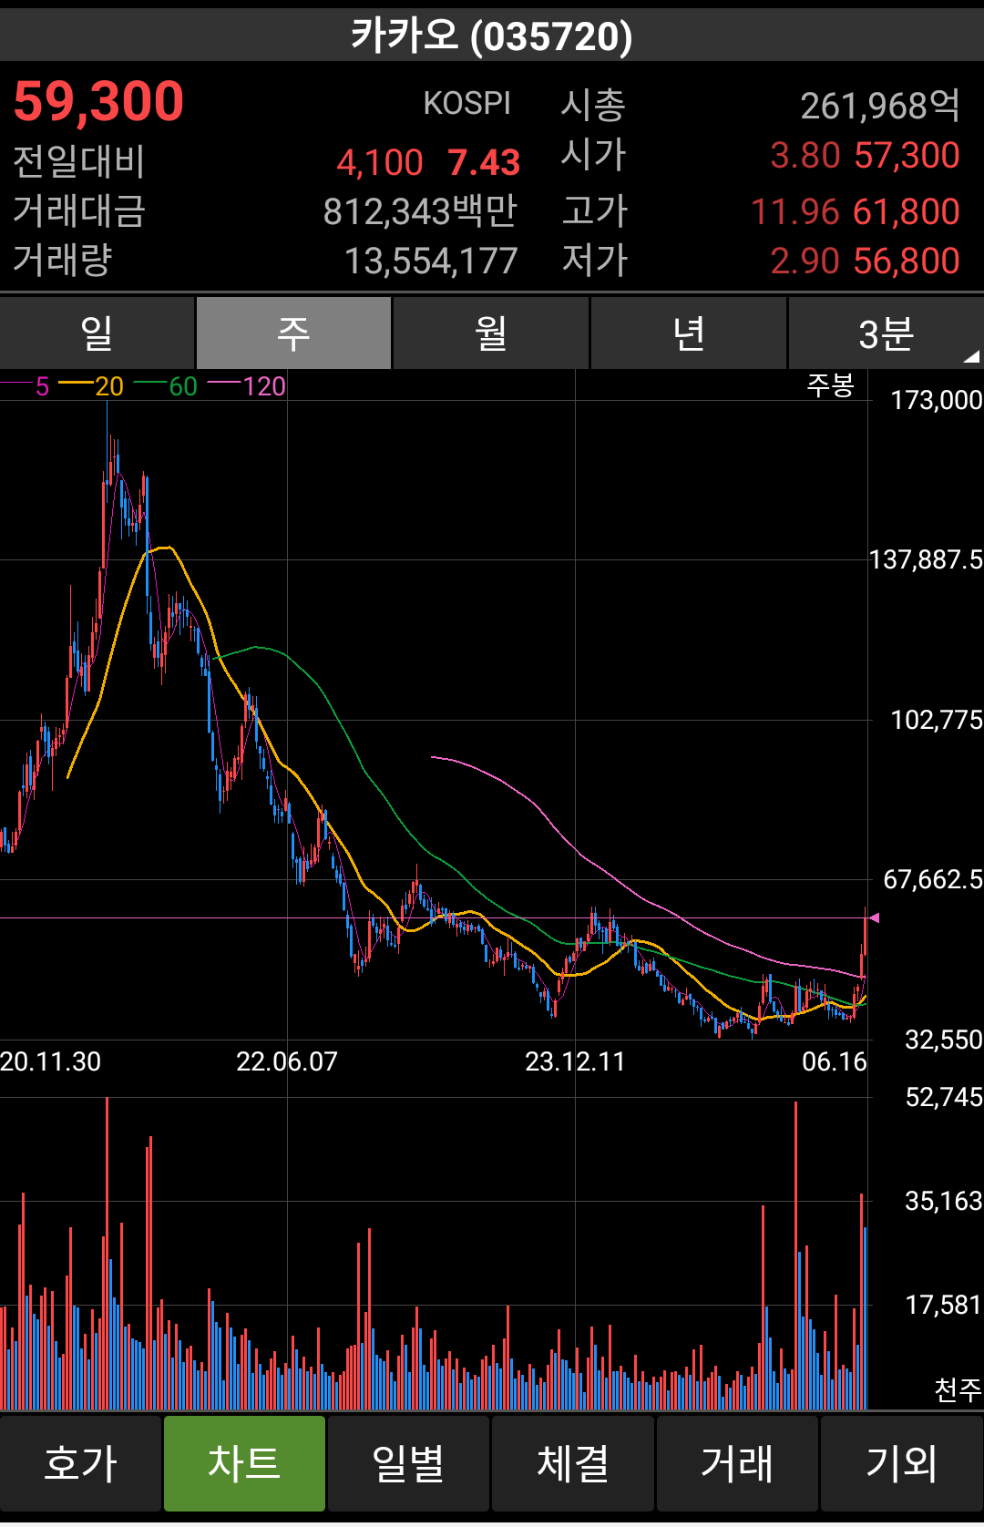The height and width of the screenshot is (1527, 984).
Task: Tap the KOSPI market label
Action: pyautogui.click(x=467, y=104)
